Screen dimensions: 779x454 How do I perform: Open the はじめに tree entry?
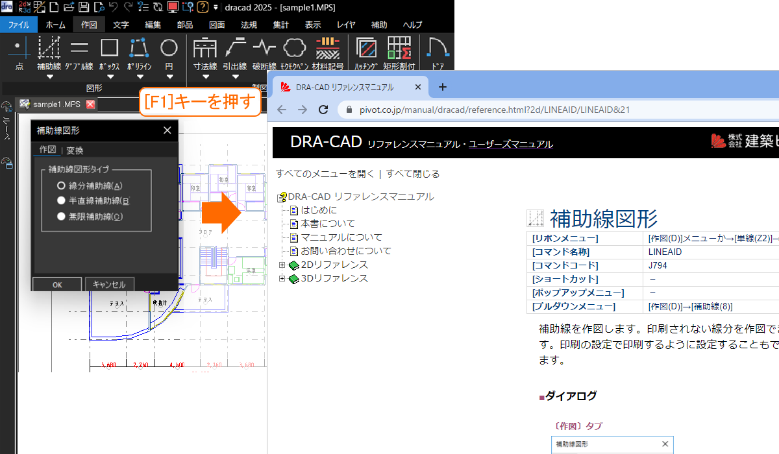[x=319, y=210]
